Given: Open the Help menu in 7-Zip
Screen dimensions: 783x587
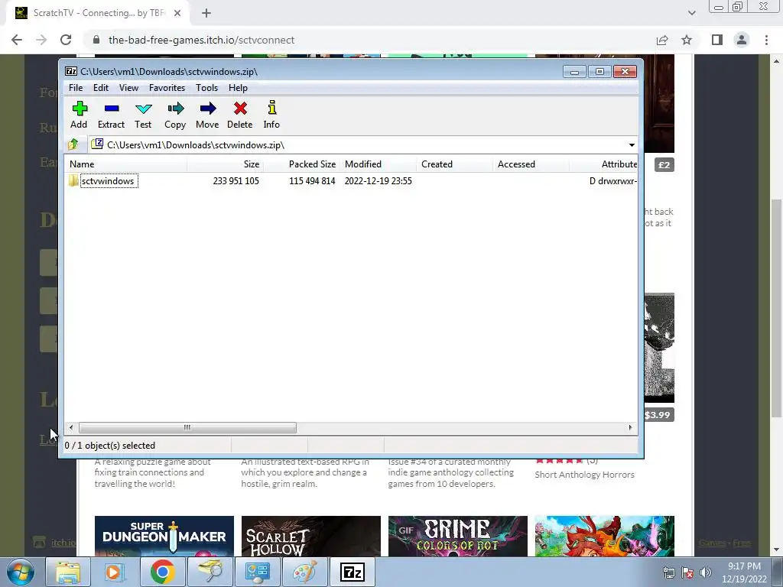Looking at the screenshot, I should pos(239,88).
